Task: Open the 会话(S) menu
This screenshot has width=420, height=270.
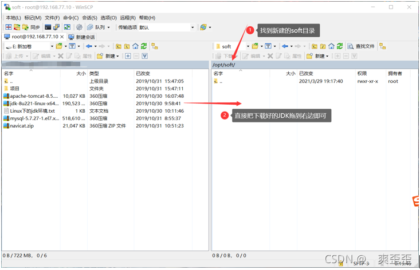Action: coord(89,18)
